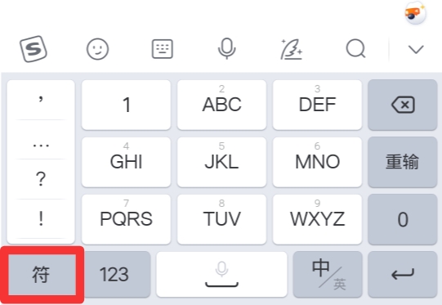Screen dimensions: 442x305
Task: Select the ellipsis punctuation item
Action: (41, 140)
